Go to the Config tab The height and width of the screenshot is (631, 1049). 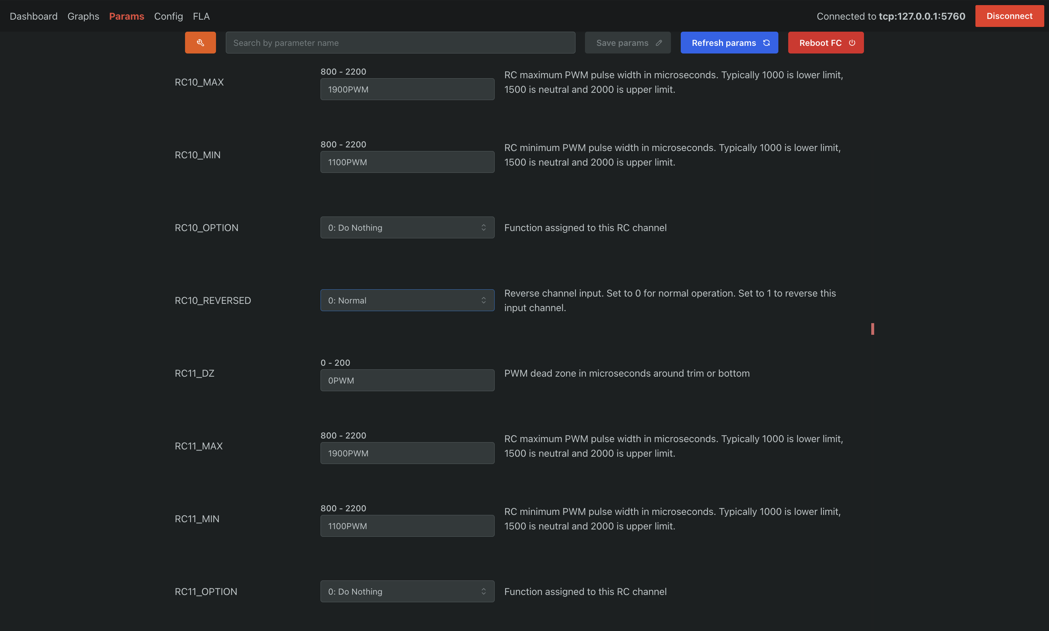coord(169,16)
